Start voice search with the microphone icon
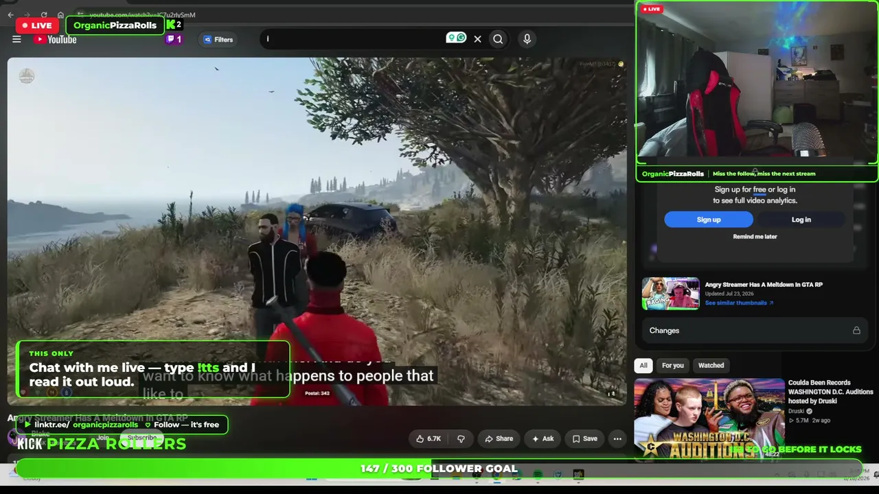 527,39
